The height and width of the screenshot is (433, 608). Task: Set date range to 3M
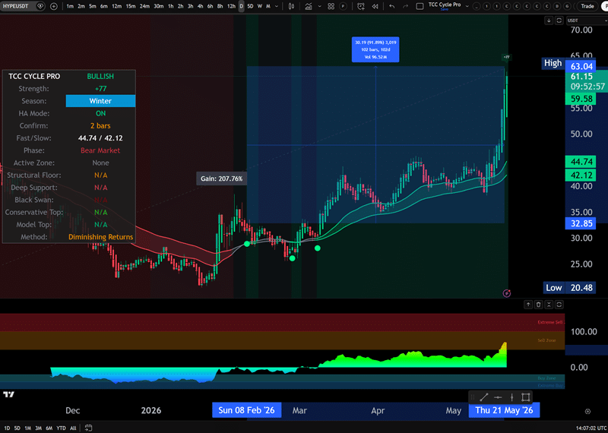(38, 428)
